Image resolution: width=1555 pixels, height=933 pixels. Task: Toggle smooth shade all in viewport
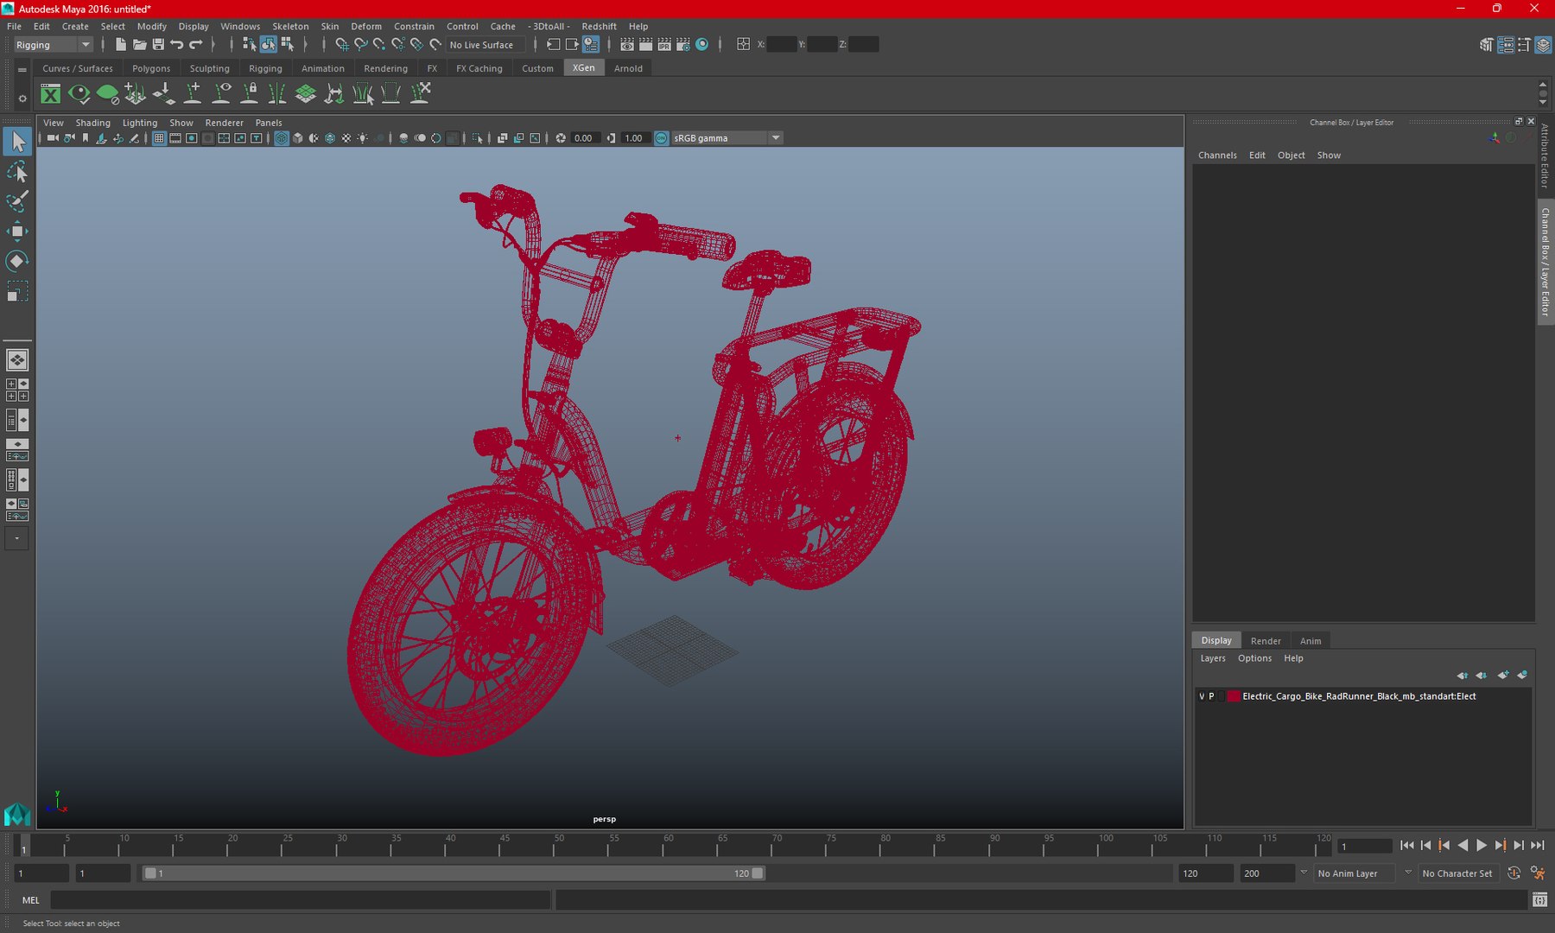point(298,138)
